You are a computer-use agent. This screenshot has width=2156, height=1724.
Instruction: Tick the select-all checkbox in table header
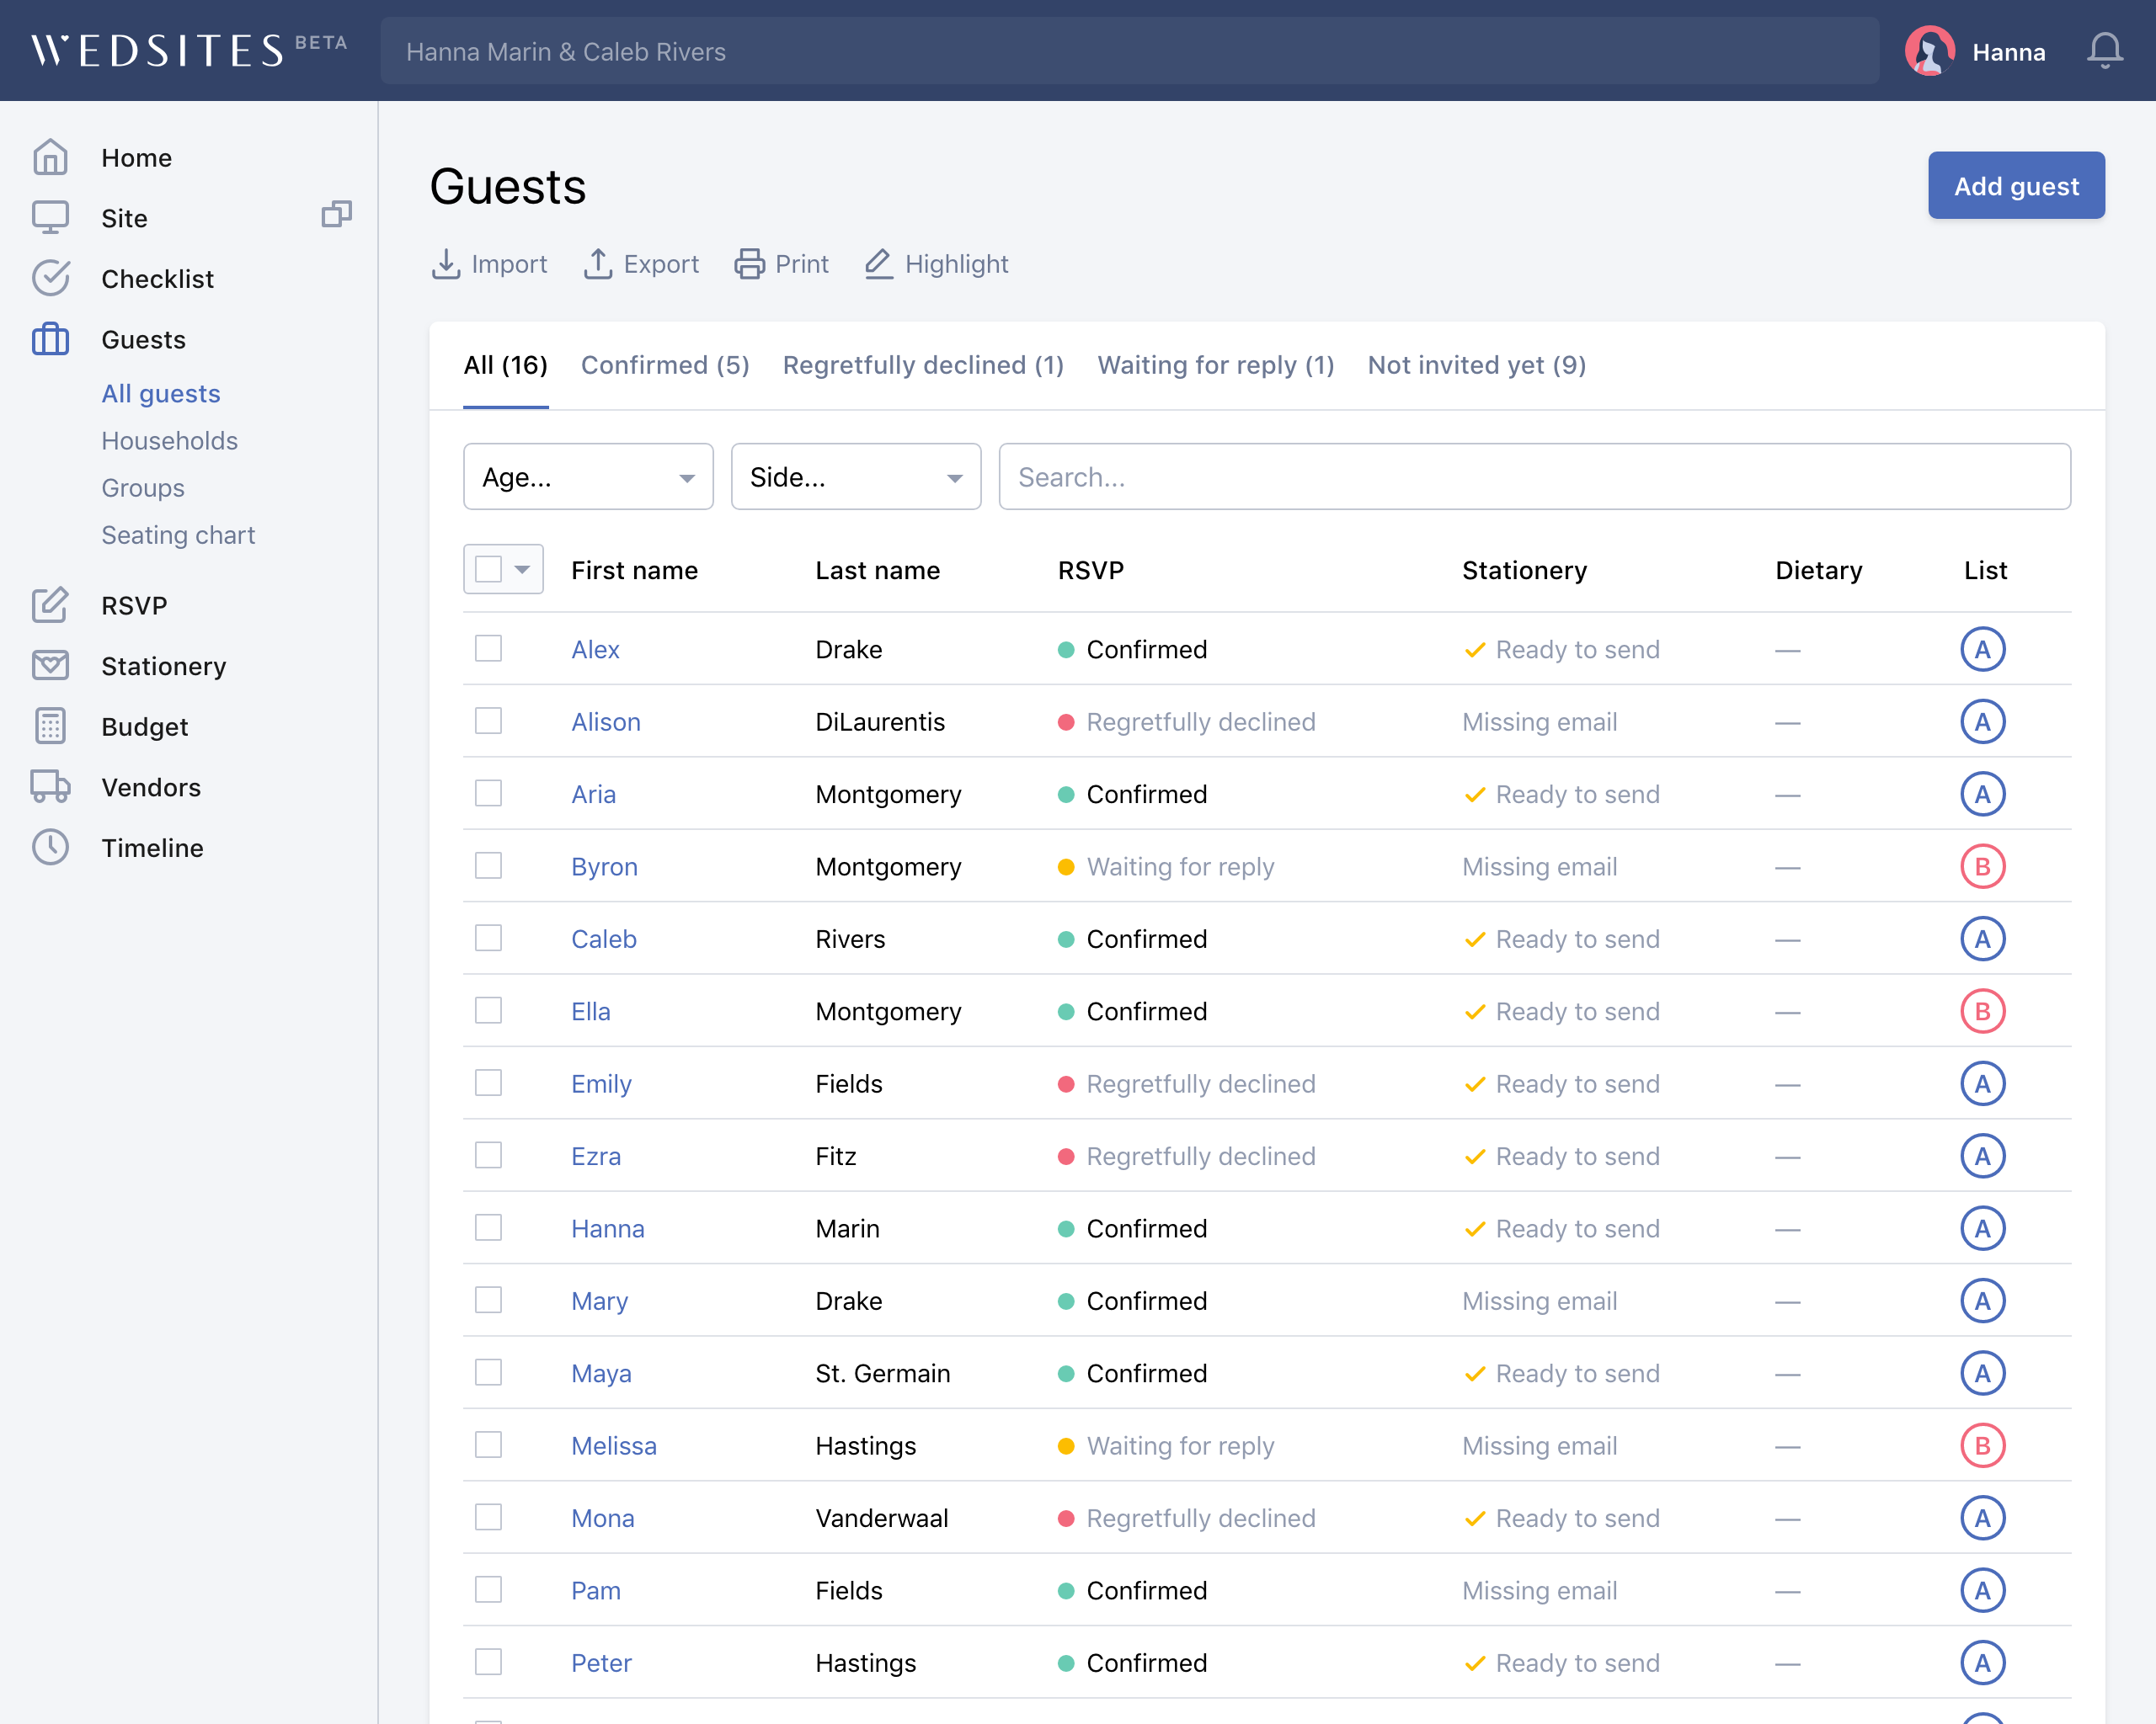[488, 570]
